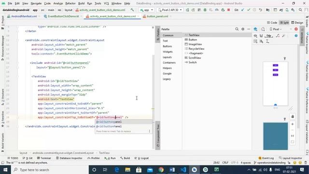Open default margin 0dp dropdown
The width and height of the screenshot is (309, 174).
269,36
